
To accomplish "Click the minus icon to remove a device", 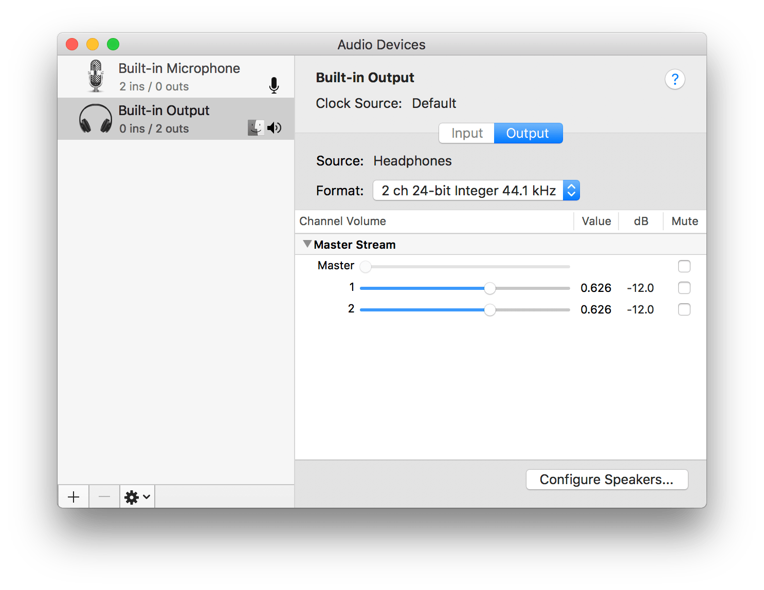I will click(x=104, y=496).
